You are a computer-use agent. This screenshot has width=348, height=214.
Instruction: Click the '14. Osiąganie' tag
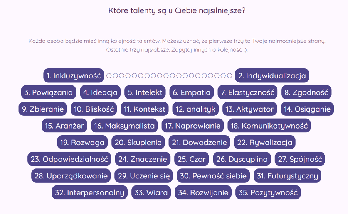click(307, 109)
